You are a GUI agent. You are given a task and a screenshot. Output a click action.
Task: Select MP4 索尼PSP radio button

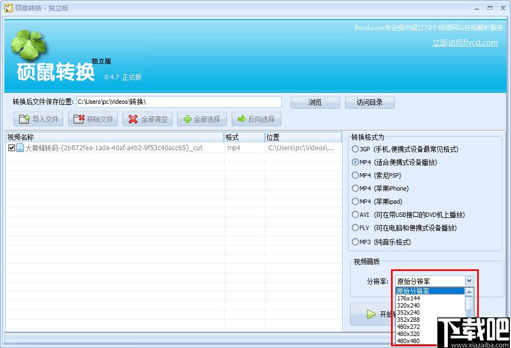pyautogui.click(x=355, y=175)
